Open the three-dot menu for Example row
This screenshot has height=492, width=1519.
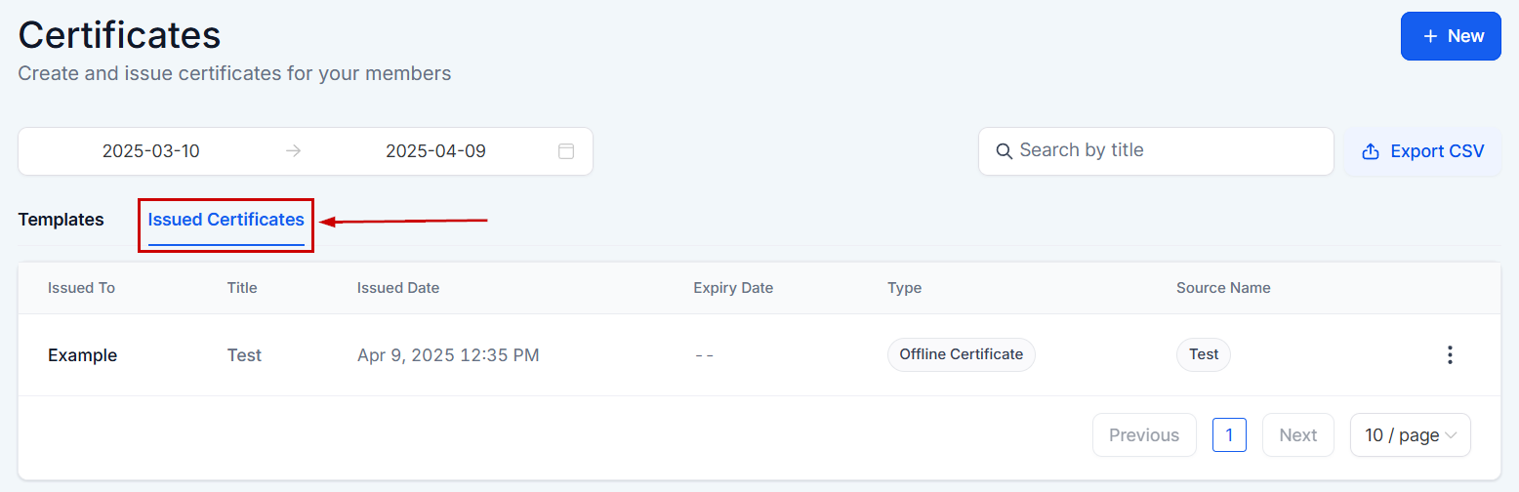(x=1450, y=355)
